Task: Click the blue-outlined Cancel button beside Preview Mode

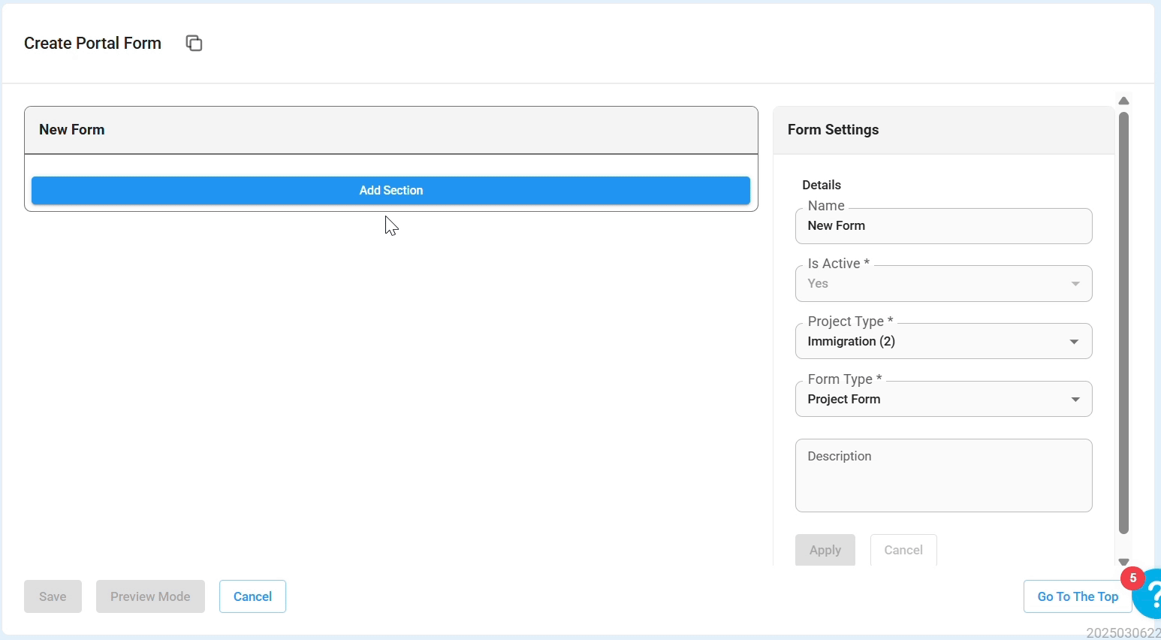Action: 252,596
